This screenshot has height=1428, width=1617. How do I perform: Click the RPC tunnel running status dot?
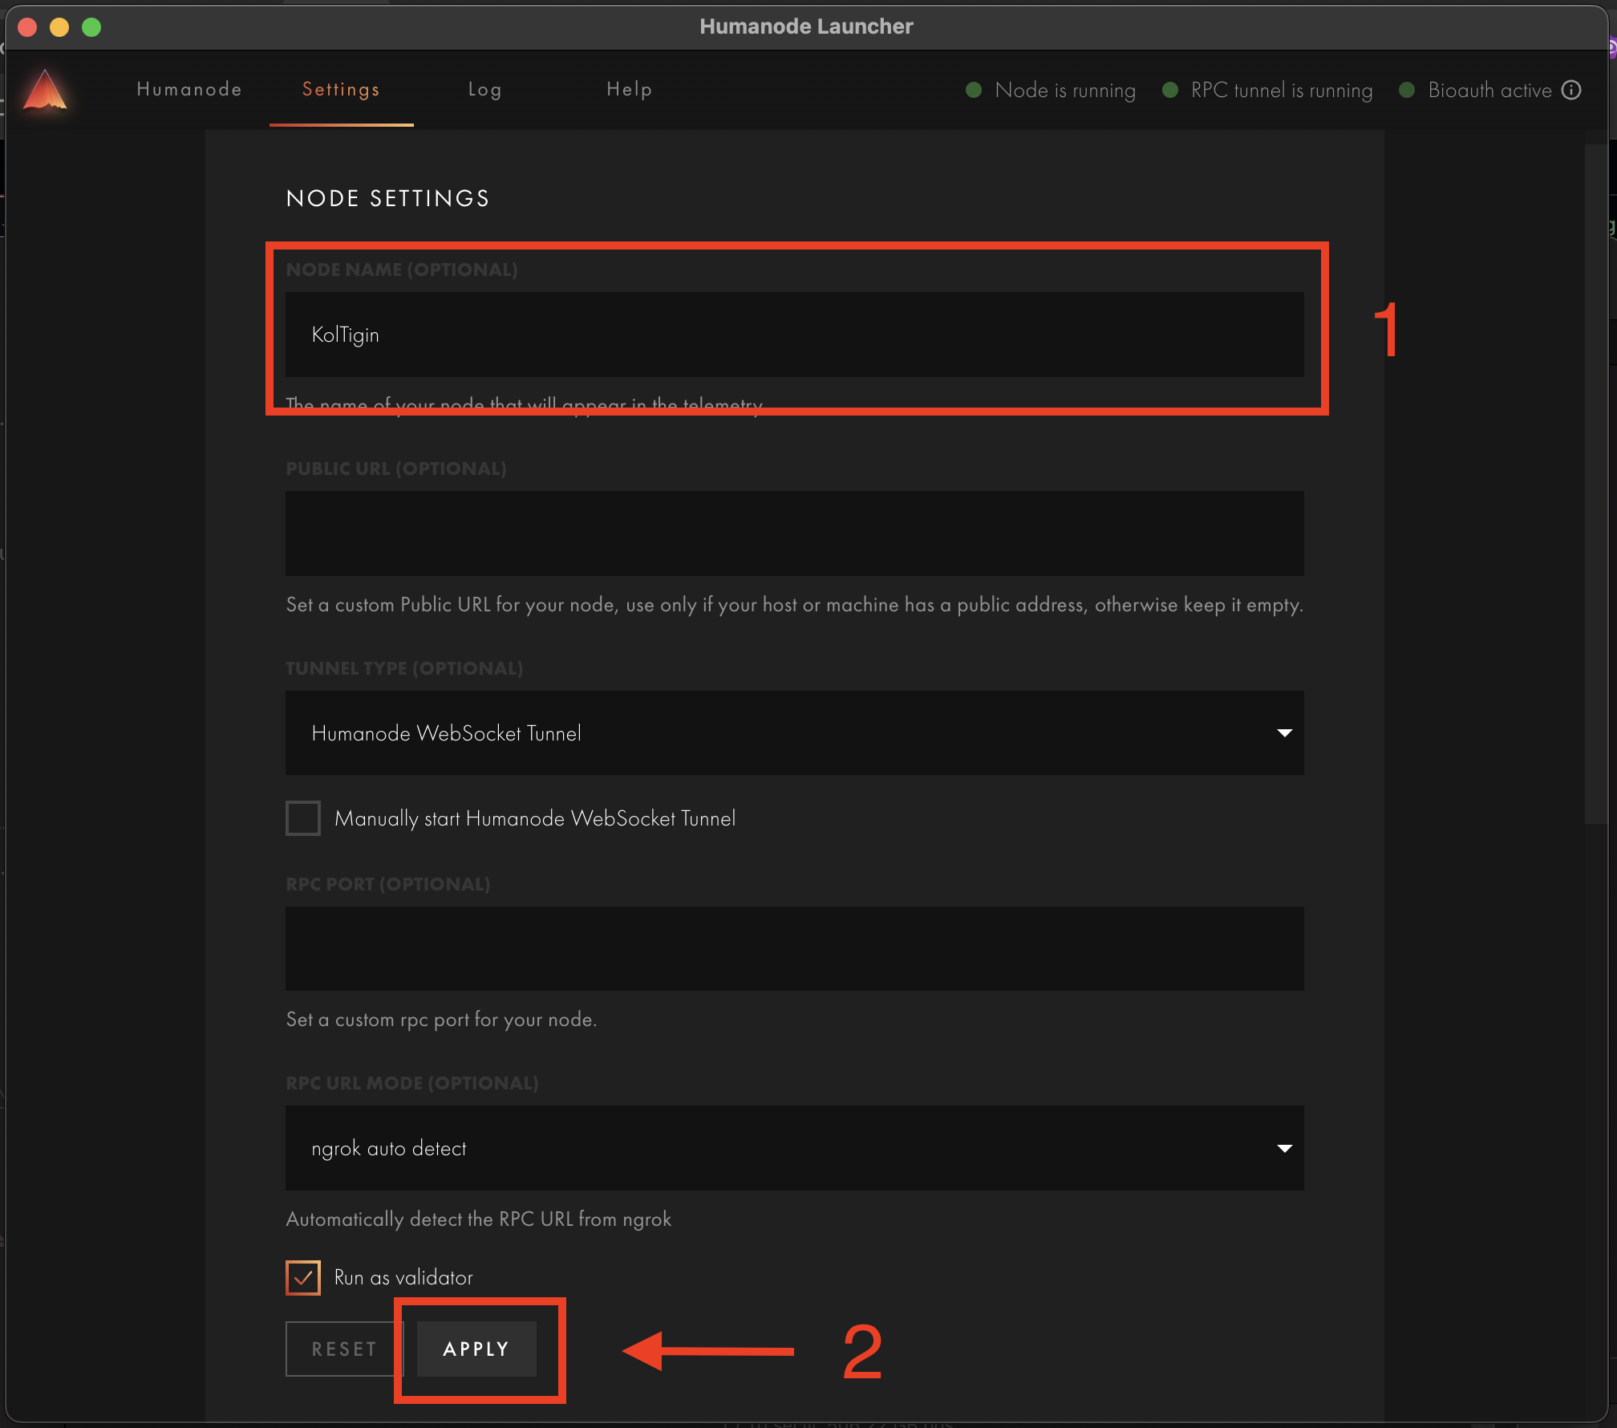tap(1170, 90)
